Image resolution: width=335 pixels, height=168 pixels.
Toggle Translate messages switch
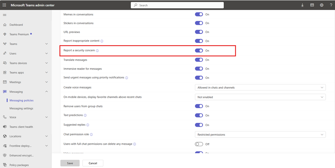(x=199, y=60)
